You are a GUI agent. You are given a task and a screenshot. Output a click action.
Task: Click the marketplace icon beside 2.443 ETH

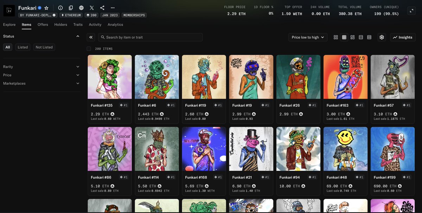pos(162,114)
